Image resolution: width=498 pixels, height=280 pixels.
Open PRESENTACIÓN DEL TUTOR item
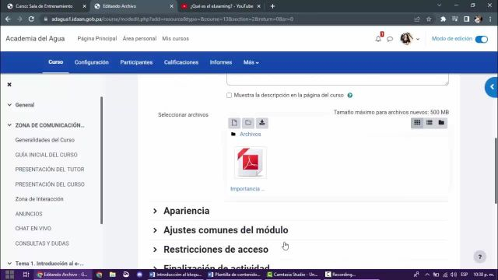point(50,170)
